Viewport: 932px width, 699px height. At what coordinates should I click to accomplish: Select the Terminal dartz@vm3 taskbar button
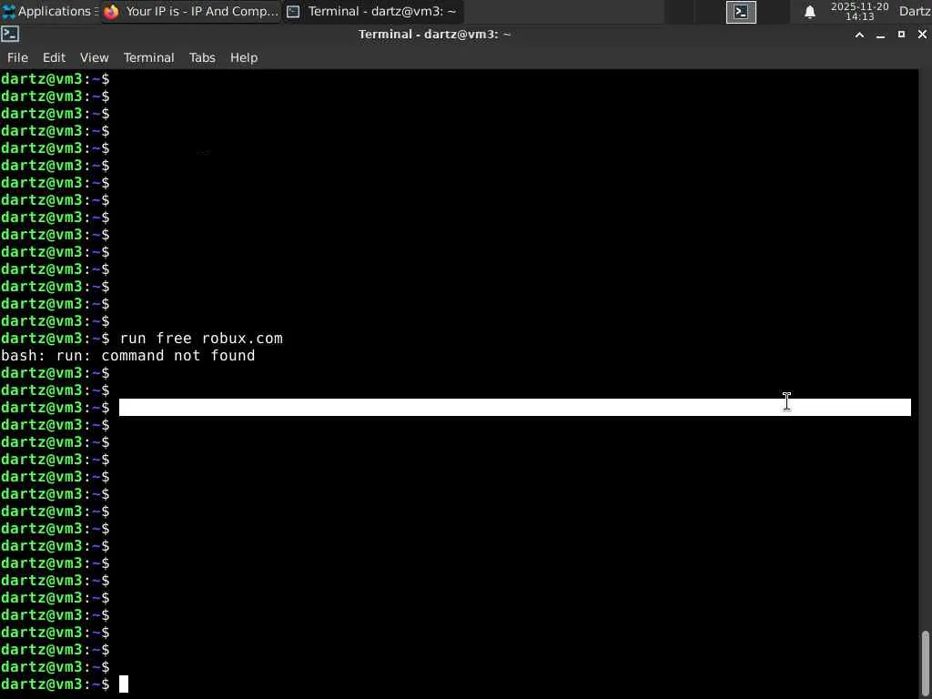[x=372, y=11]
